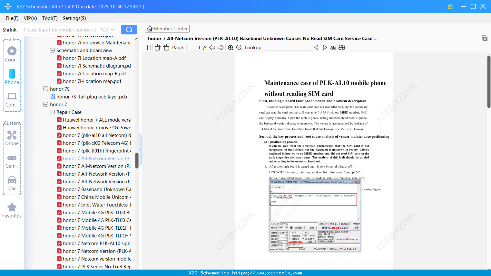
Task: Click the XZZ Schematics logo icon
Action: tap(8, 6)
